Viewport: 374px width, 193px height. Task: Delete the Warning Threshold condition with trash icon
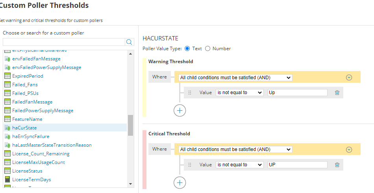coord(337,93)
